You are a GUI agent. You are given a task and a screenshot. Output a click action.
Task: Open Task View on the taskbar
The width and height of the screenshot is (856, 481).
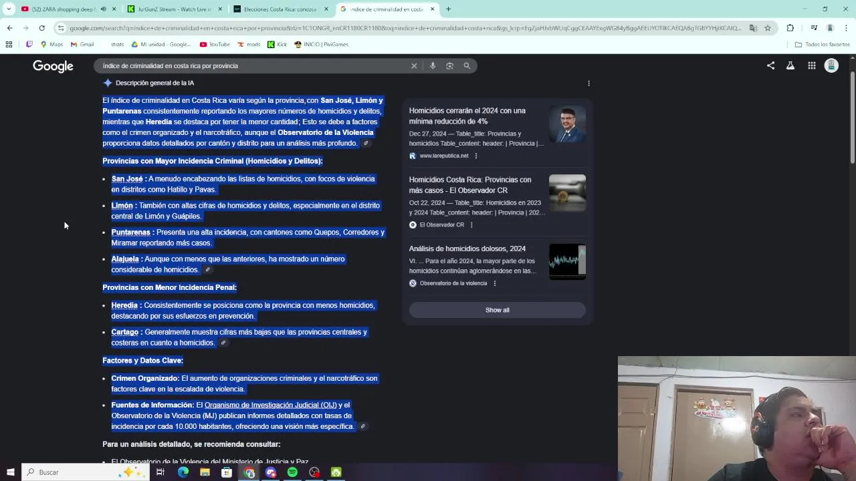coord(160,472)
